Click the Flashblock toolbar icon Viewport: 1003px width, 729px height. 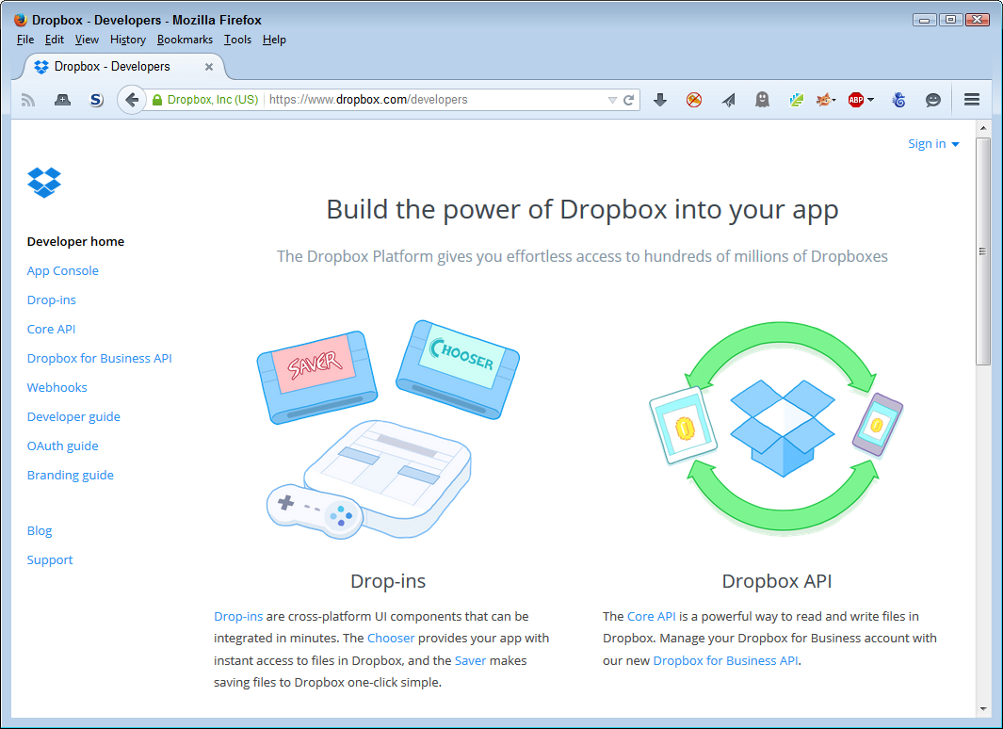click(694, 99)
